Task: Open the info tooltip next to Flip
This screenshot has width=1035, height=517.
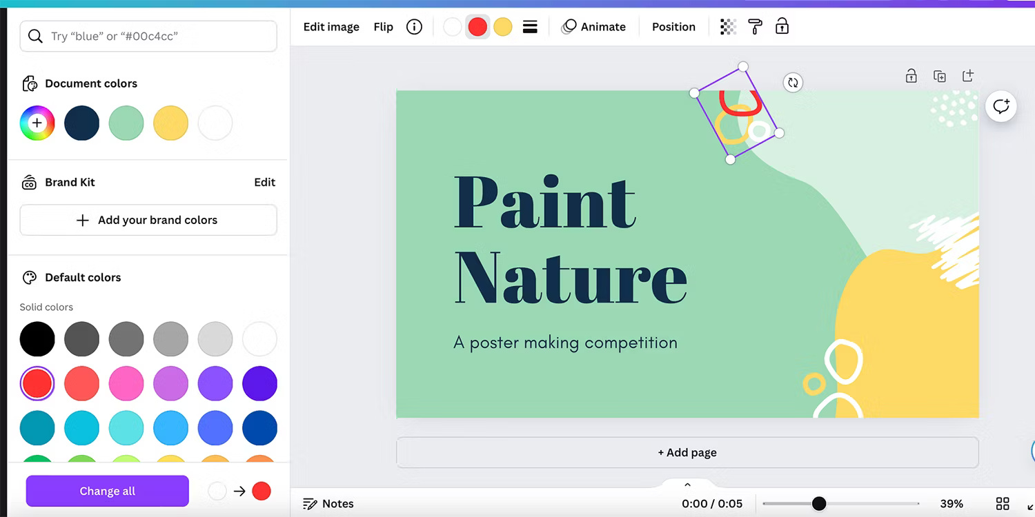Action: click(414, 27)
